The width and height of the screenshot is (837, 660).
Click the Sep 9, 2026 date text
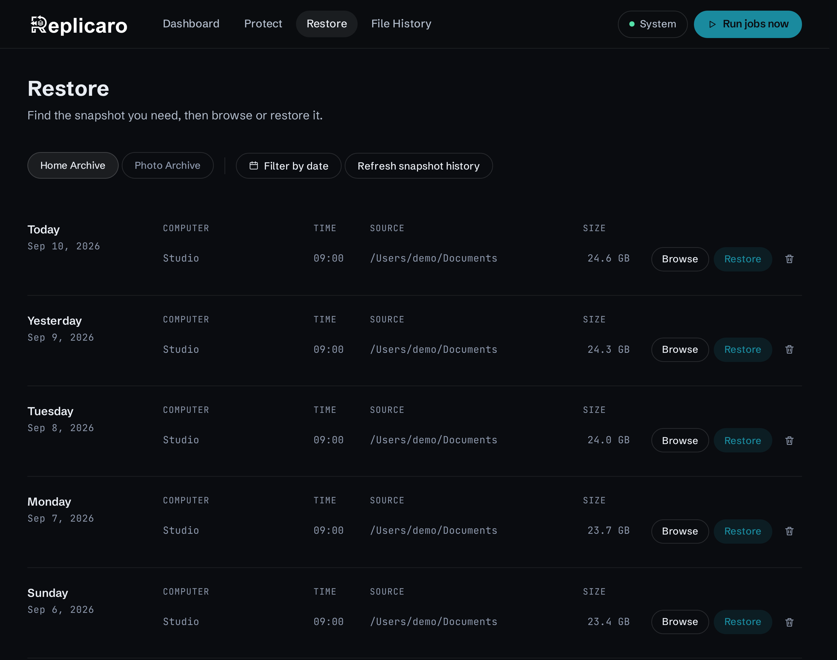61,338
